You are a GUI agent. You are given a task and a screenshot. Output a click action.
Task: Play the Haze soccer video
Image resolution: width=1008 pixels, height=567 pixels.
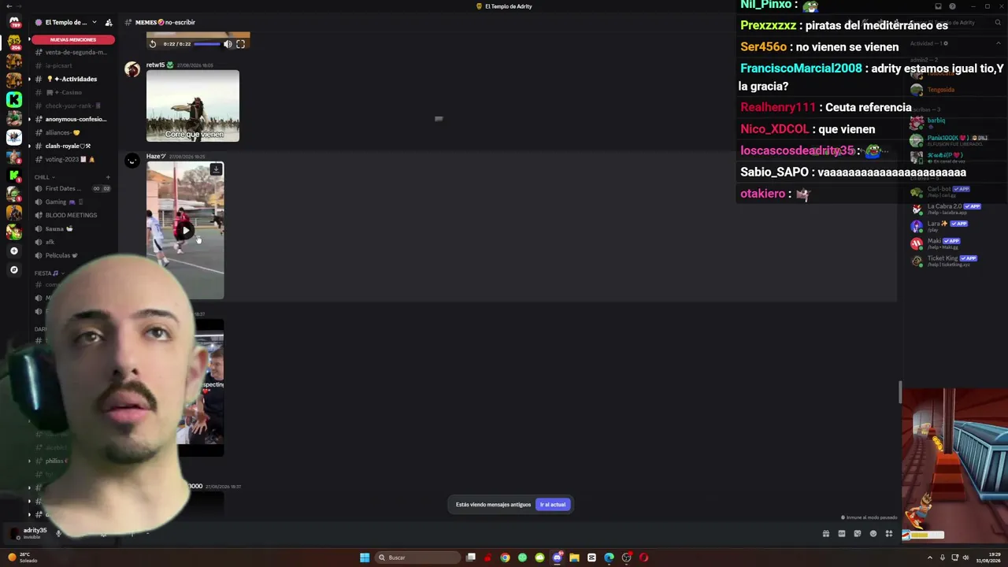coord(186,231)
